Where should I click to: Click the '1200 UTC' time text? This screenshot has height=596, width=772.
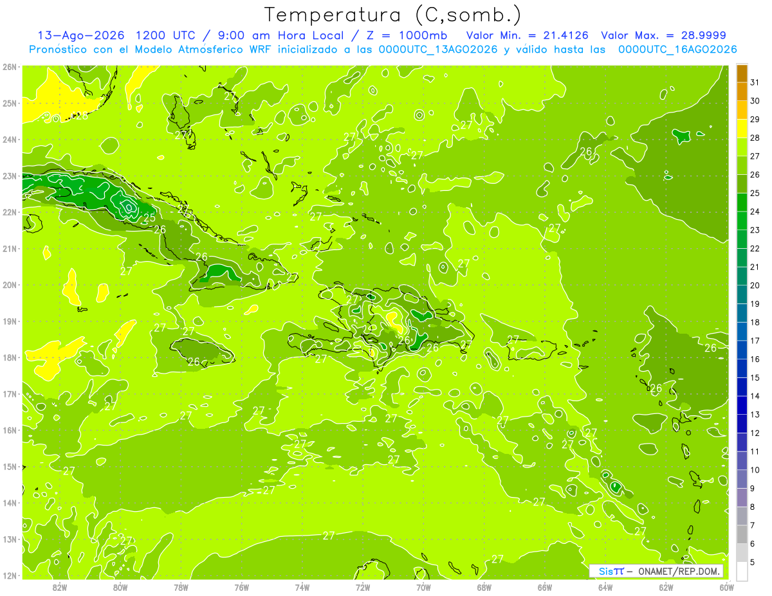point(165,35)
